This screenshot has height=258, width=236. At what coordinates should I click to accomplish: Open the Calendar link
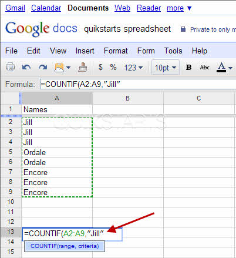click(46, 8)
